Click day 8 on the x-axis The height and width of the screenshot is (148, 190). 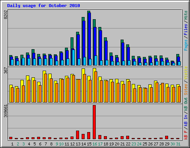click(x=51, y=144)
